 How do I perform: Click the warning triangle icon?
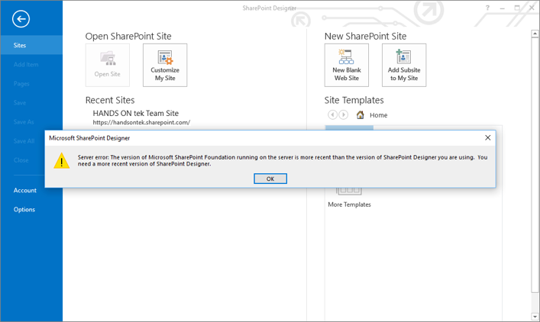click(62, 161)
